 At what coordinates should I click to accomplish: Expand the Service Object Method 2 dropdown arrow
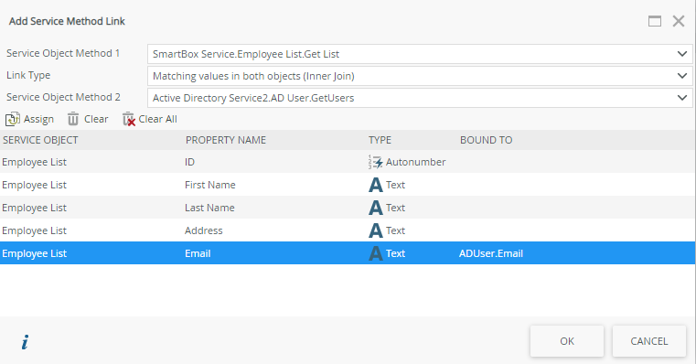682,98
